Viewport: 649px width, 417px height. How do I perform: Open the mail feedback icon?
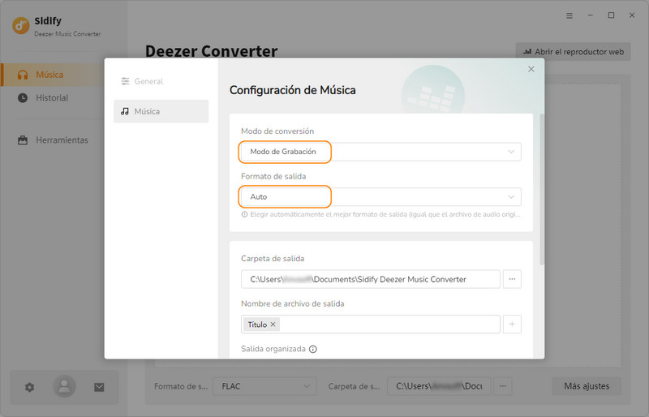(x=99, y=387)
